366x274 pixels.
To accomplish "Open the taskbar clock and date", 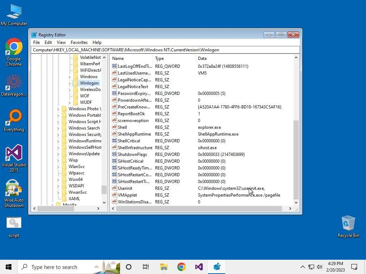I will coord(335,267).
